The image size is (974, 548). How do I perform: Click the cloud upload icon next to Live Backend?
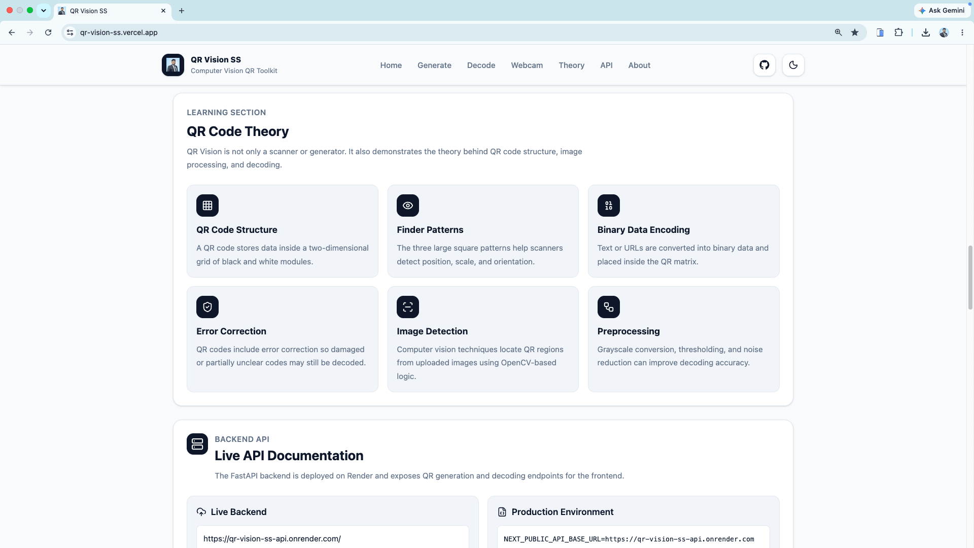(201, 512)
